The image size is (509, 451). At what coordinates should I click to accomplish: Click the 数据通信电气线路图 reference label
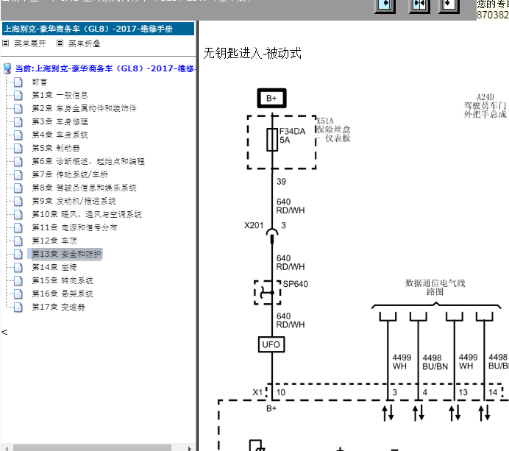(x=435, y=288)
